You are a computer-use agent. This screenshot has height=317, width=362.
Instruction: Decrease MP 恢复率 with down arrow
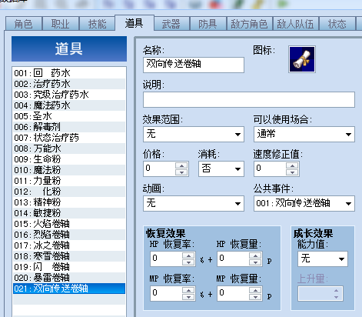[x=188, y=297]
